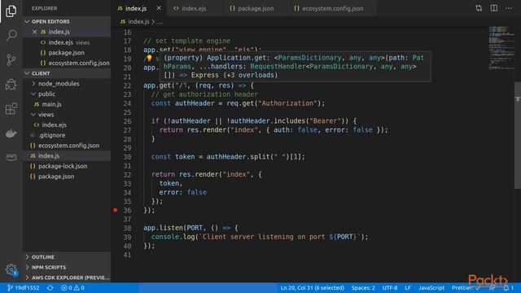Open the Explorer view in activity bar
The image size is (521, 293).
pyautogui.click(x=11, y=11)
